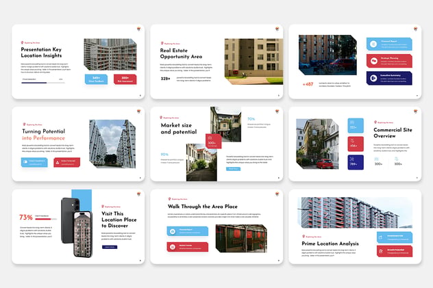Click the red button on Turning Potential slide

[x=67, y=162]
